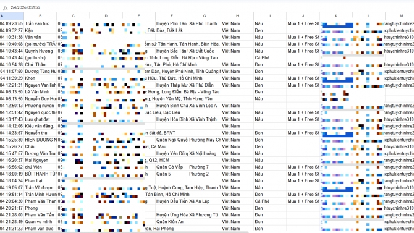The height and width of the screenshot is (233, 414).
Task: Select the cell 'Nguyễn thu'
Action: (x=40, y=133)
